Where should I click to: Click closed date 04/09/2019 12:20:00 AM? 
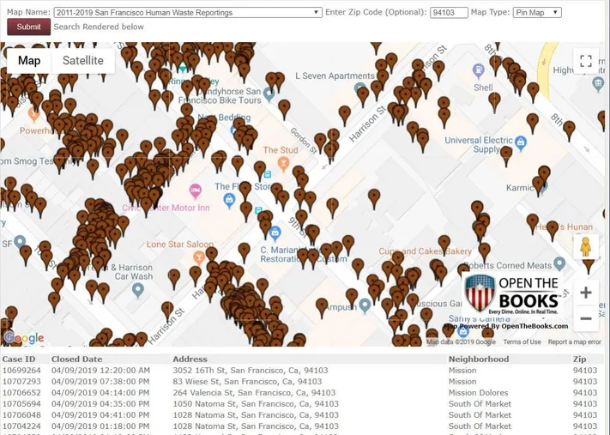click(100, 371)
